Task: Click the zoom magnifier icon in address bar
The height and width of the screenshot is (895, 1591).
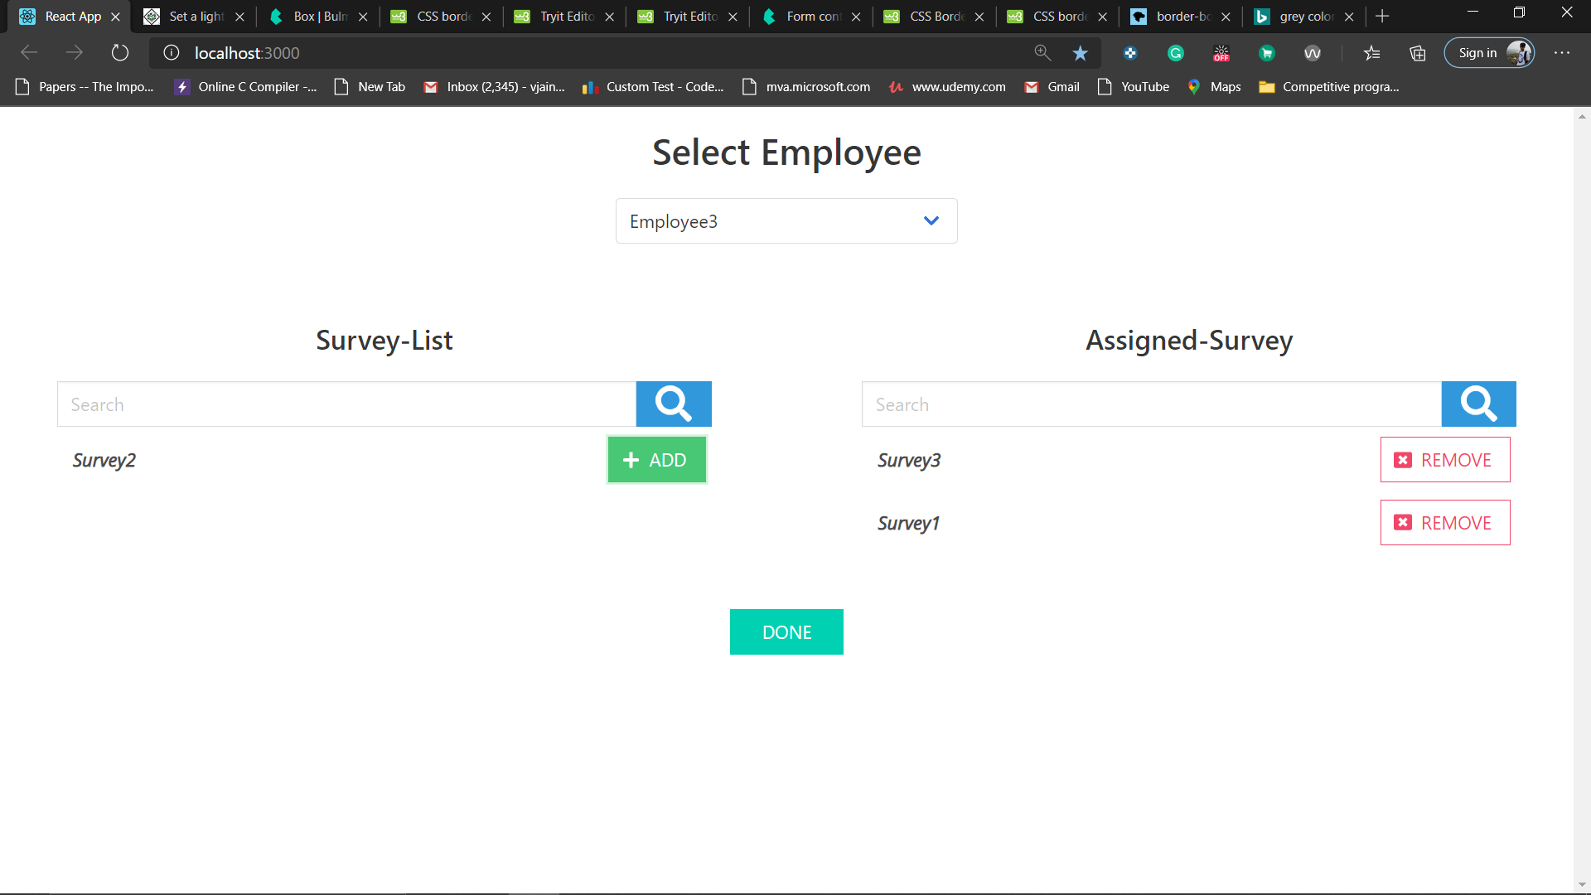Action: pos(1042,53)
